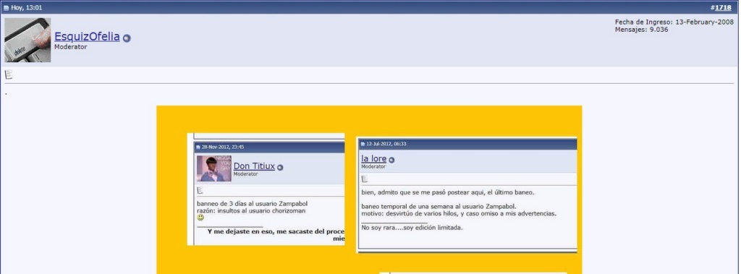741x274 pixels.
Task: Select the 'Hoy, 13:01' post timestamp
Action: pyautogui.click(x=27, y=8)
